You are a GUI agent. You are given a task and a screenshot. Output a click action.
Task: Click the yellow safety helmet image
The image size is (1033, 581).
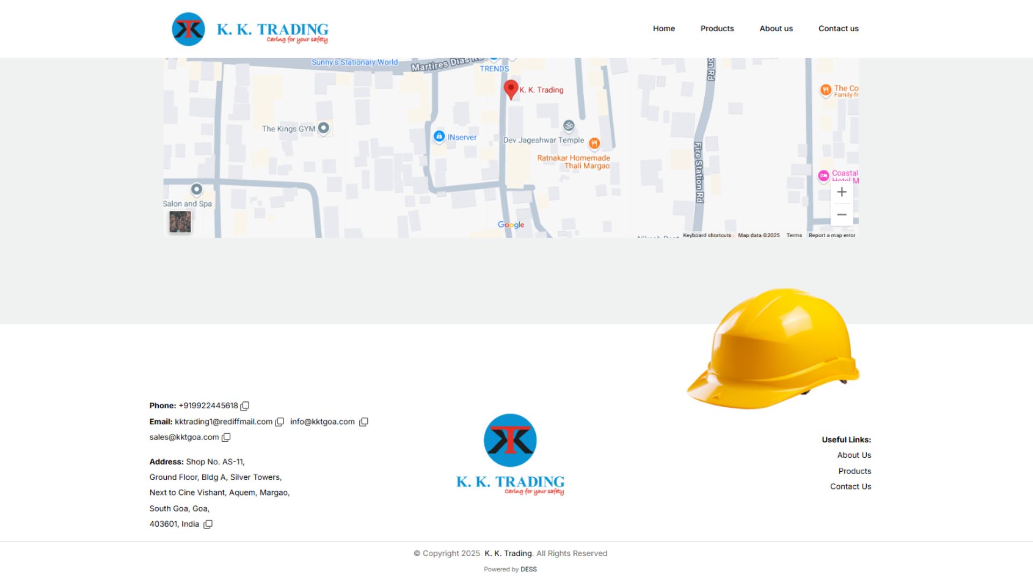point(773,349)
